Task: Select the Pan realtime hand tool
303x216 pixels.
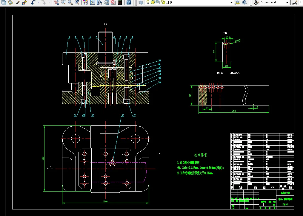Action: point(57,2)
